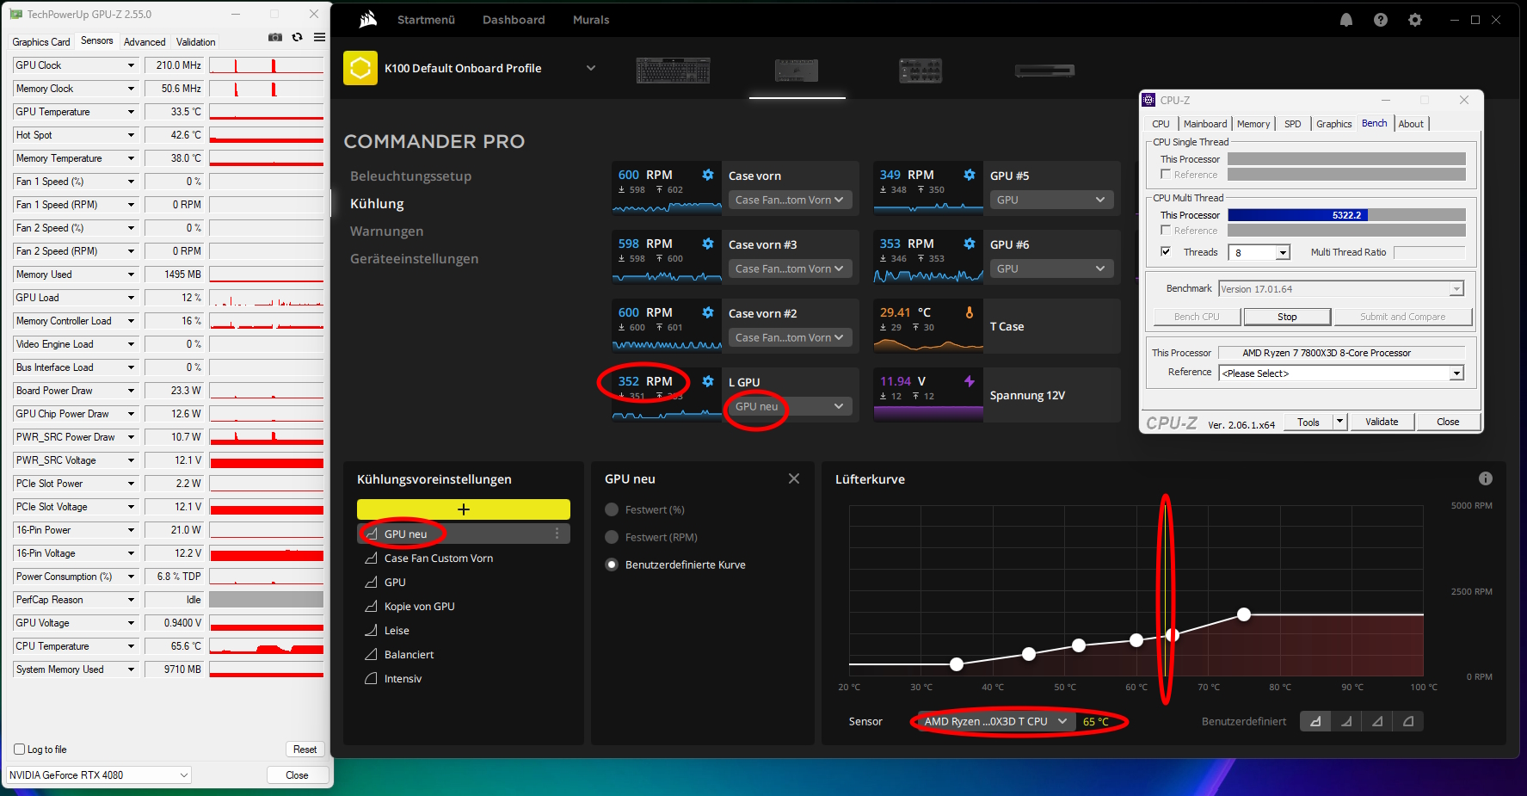1527x796 pixels.
Task: Open GPU #5 preset dropdown
Action: pos(1051,200)
